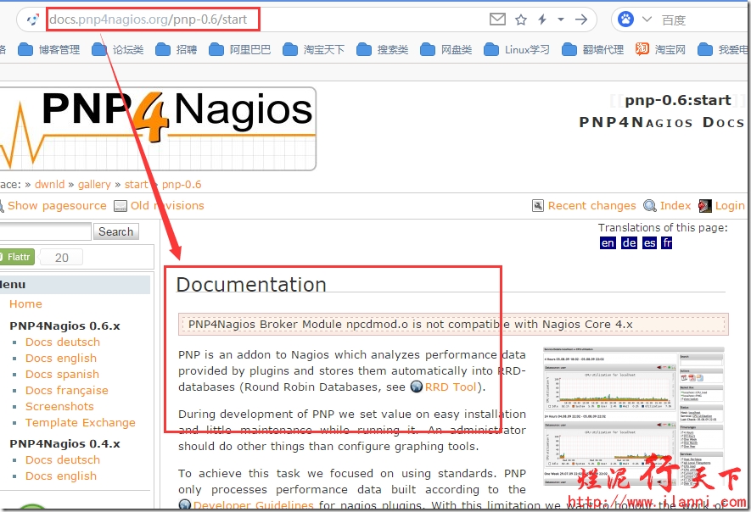This screenshot has width=751, height=512.
Task: Open the 阿里巴巴 bookmark folder
Action: (239, 49)
